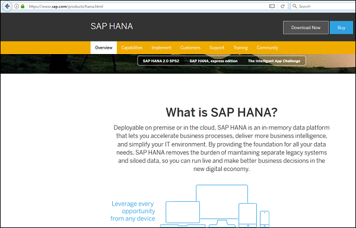Screen dimensions: 356x228
Task: Go to the Customers tab
Action: pyautogui.click(x=190, y=47)
